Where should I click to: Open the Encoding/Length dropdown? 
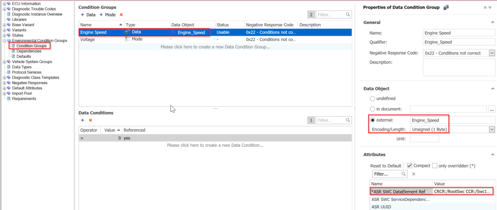pyautogui.click(x=492, y=129)
